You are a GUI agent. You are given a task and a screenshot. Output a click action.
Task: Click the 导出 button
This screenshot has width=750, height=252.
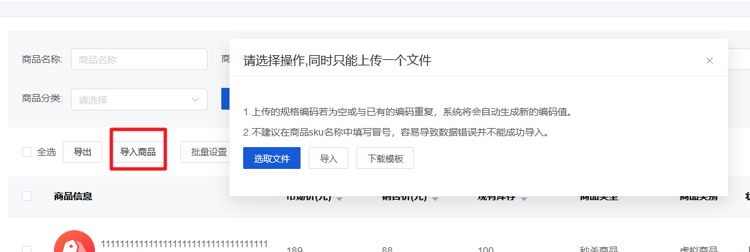coord(83,153)
